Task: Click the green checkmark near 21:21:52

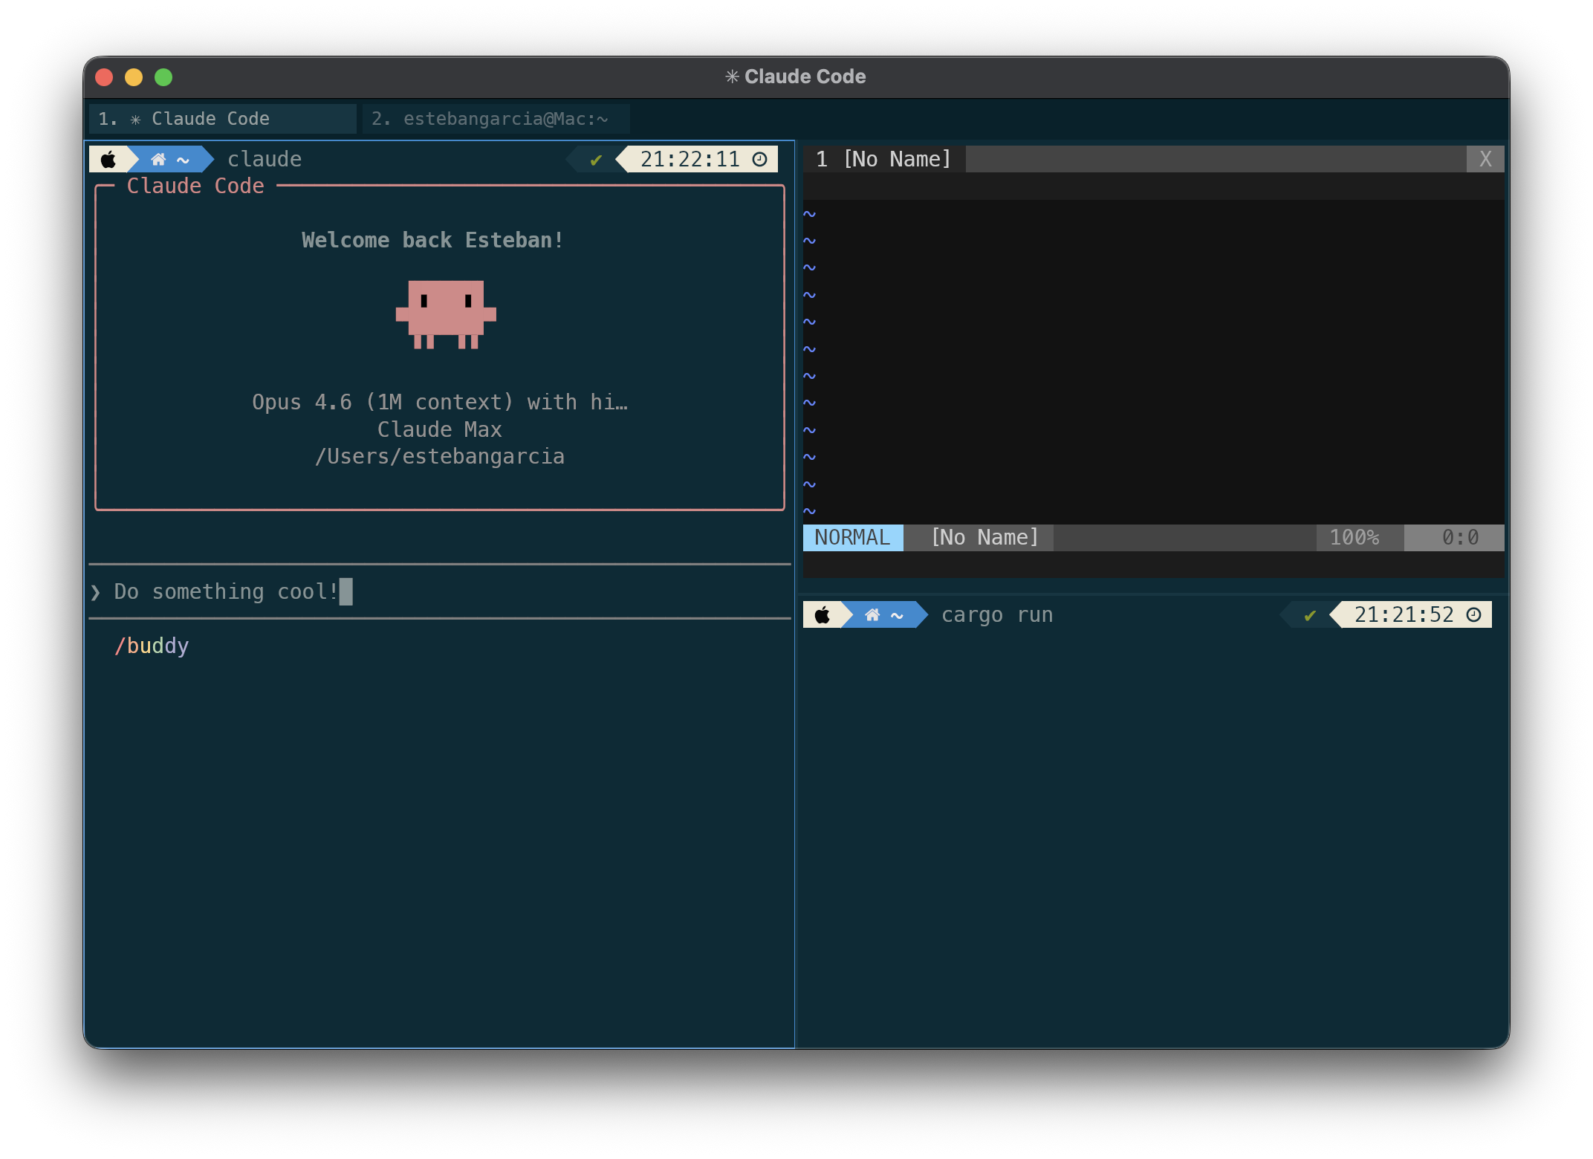Action: tap(1309, 615)
